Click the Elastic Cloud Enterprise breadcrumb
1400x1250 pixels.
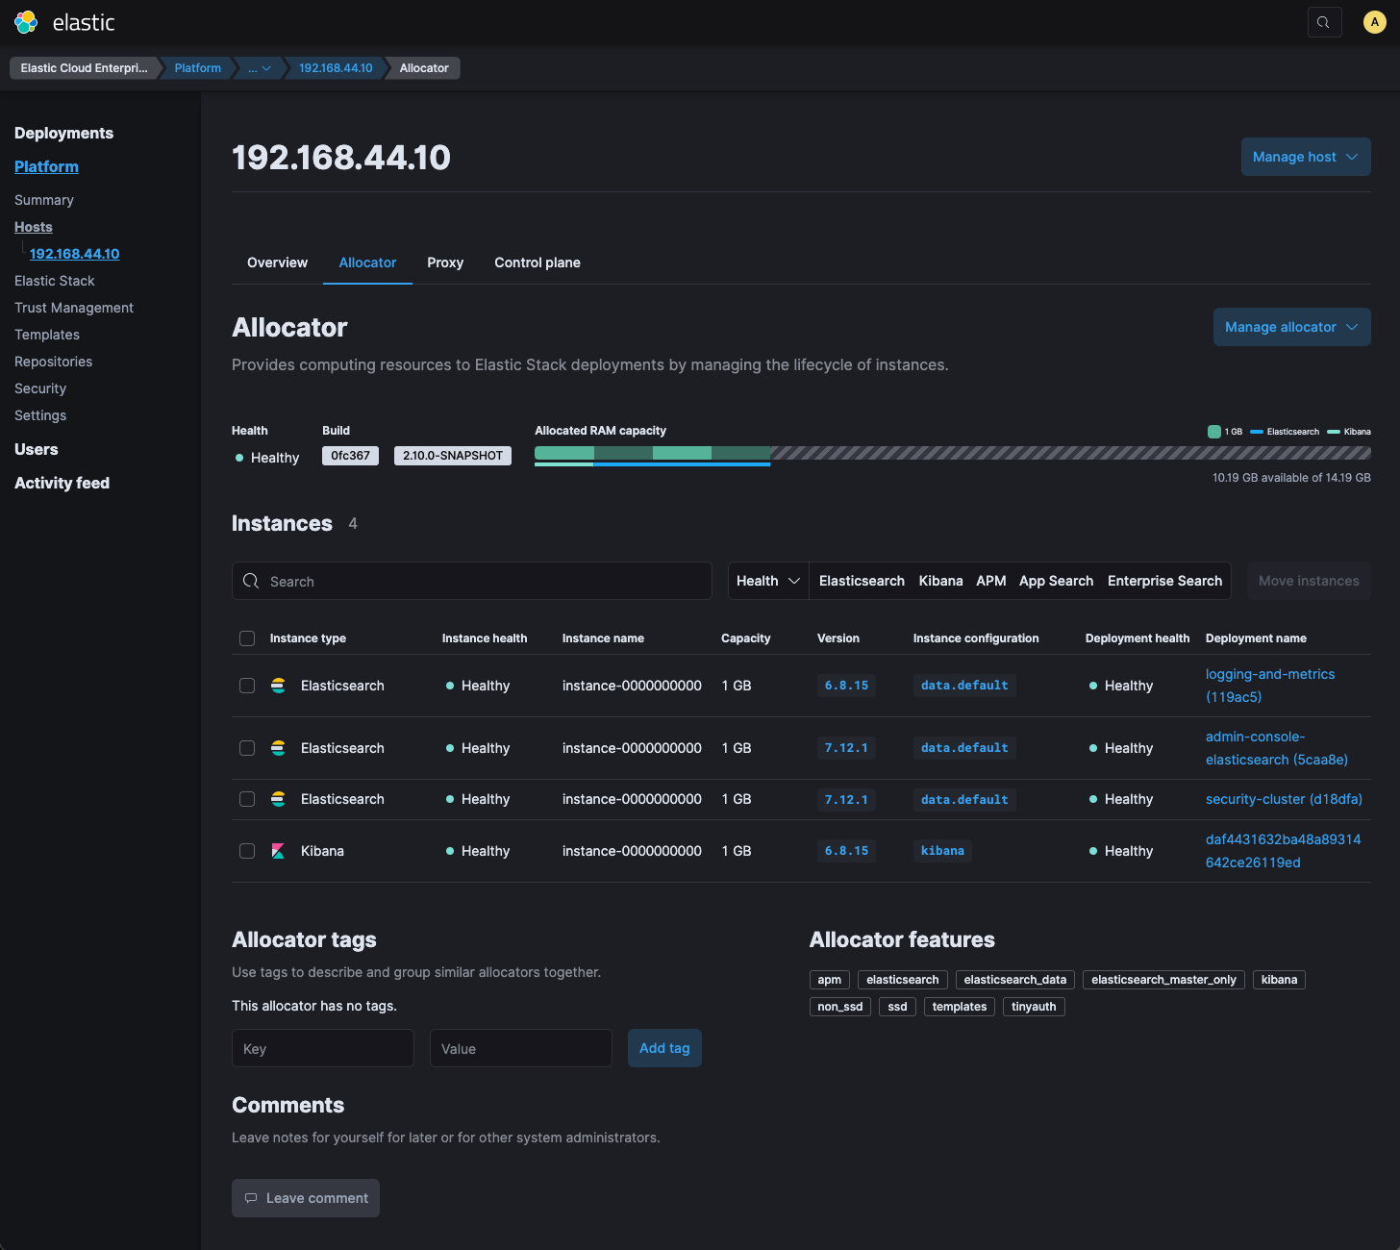(x=85, y=68)
